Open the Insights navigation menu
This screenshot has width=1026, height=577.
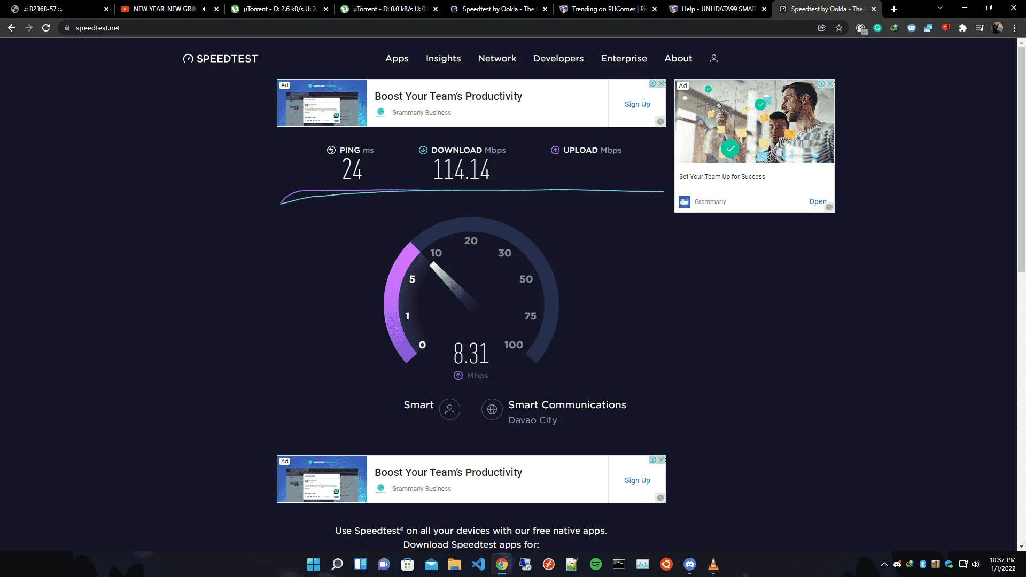(x=443, y=58)
